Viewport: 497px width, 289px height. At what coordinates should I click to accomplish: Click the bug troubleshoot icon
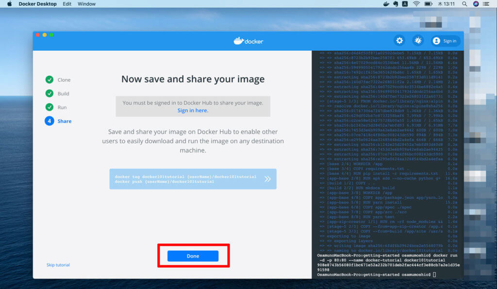coord(417,41)
